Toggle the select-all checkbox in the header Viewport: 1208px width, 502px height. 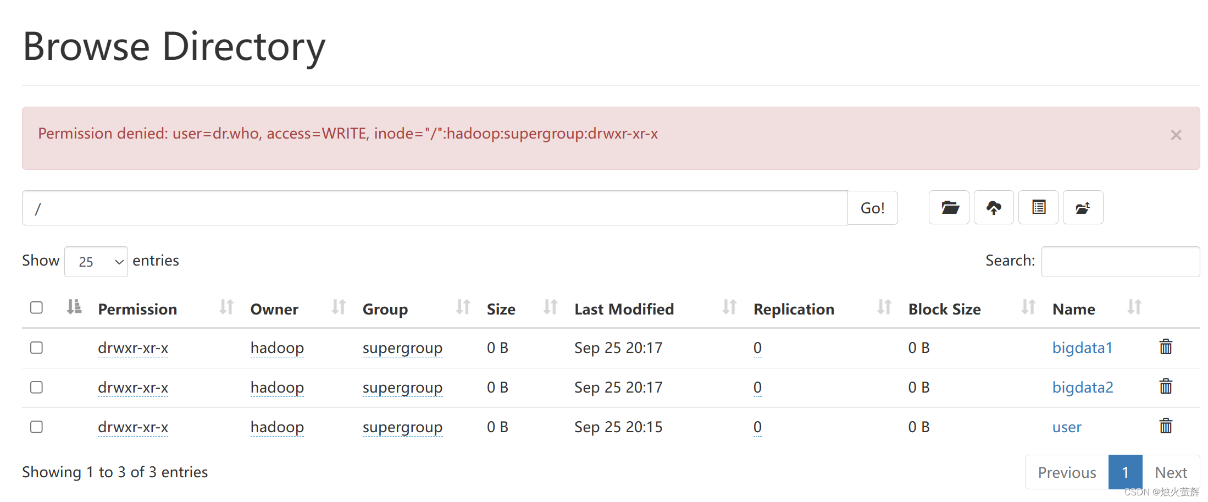click(x=36, y=308)
